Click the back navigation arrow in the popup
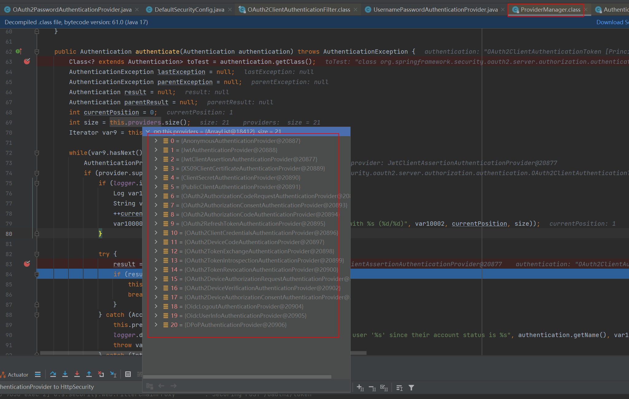Image resolution: width=629 pixels, height=399 pixels. pyautogui.click(x=161, y=386)
